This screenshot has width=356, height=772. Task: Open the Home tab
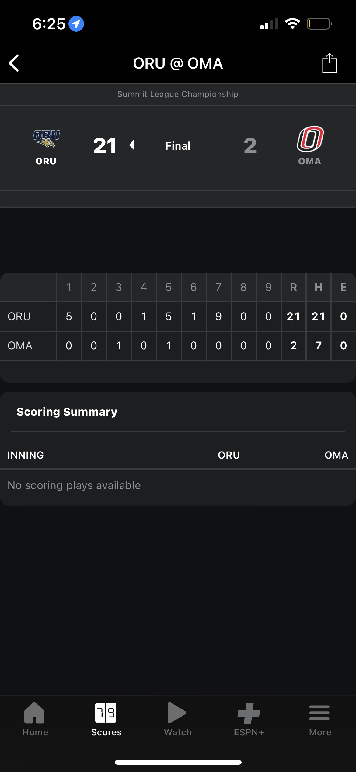[x=35, y=719]
